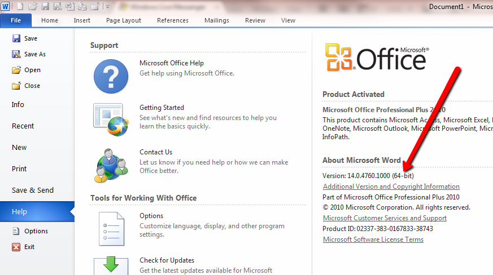This screenshot has height=275, width=493.
Task: Show the Recent documents pane
Action: point(23,126)
